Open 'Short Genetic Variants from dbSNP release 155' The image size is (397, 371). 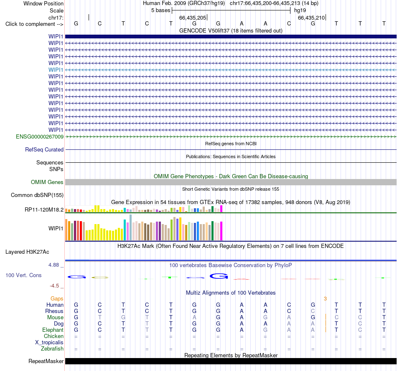(x=231, y=189)
